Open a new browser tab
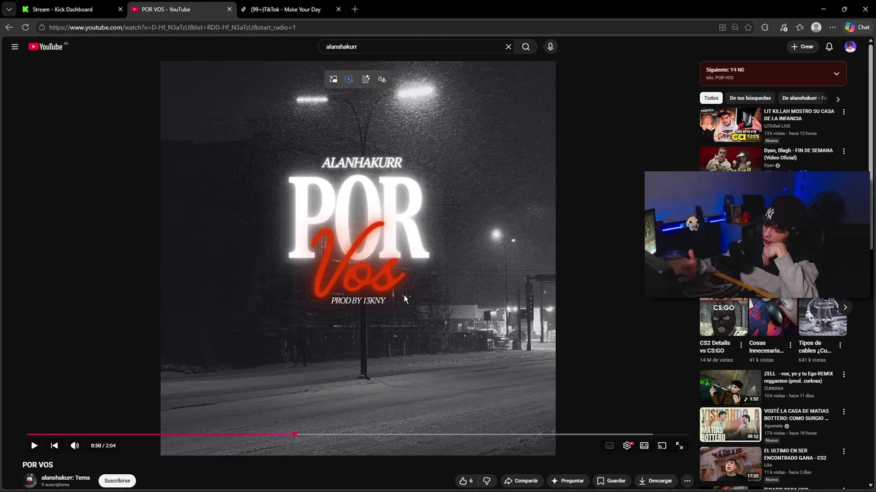Screen dimensions: 876x492 355,10
